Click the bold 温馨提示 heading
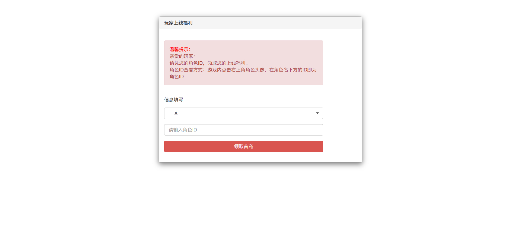The width and height of the screenshot is (521, 245). [180, 49]
